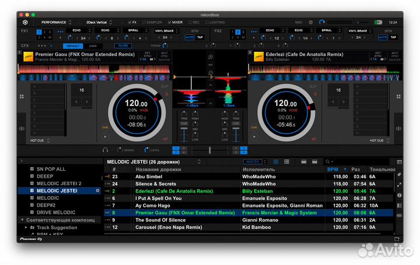Click the waveform zoom magnifier icon
The image size is (420, 265).
pos(211,56)
